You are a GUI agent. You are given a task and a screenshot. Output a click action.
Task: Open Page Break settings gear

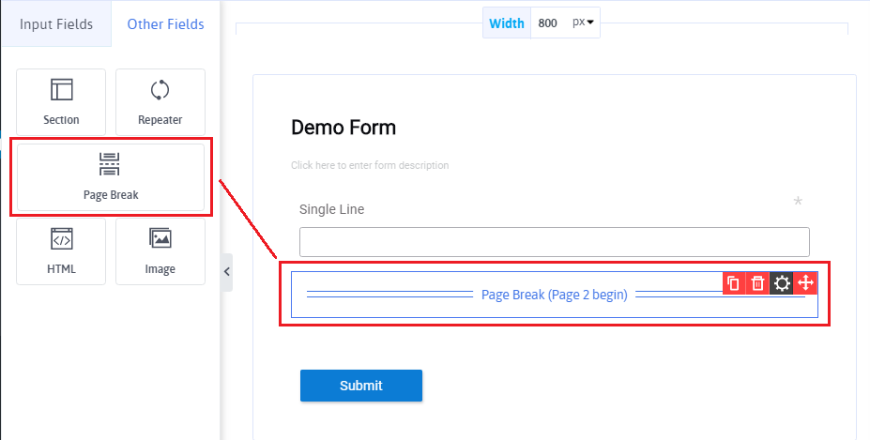tap(782, 283)
